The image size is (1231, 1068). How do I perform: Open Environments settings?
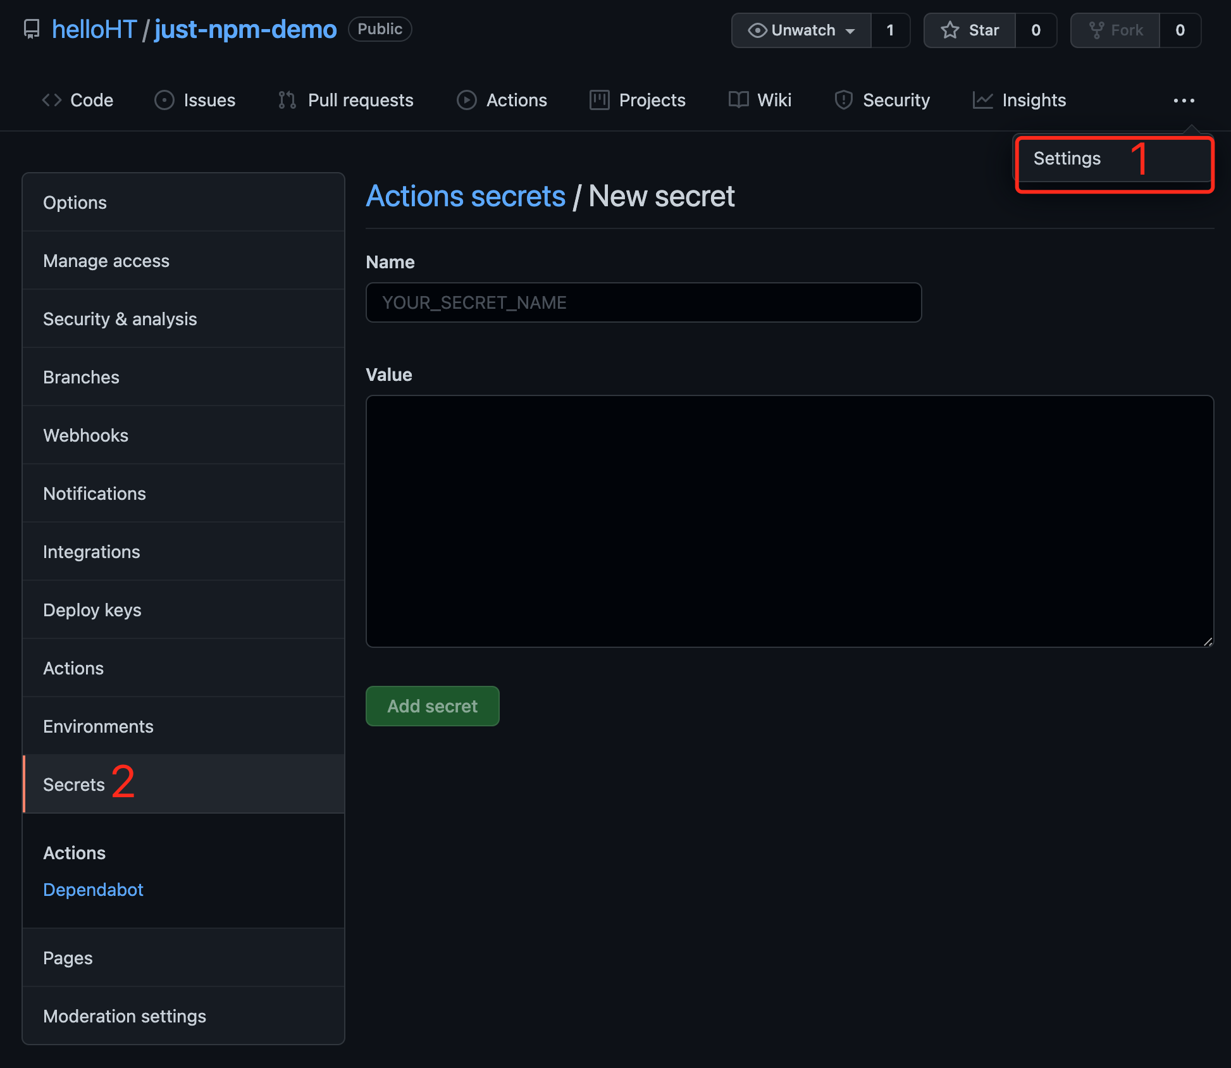click(183, 726)
